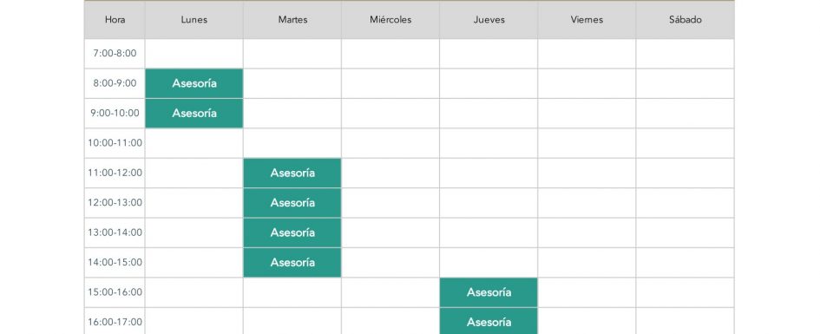This screenshot has height=334, width=820.
Task: Open Asesoría on Jueves 15:00-16:00
Action: [x=489, y=292]
